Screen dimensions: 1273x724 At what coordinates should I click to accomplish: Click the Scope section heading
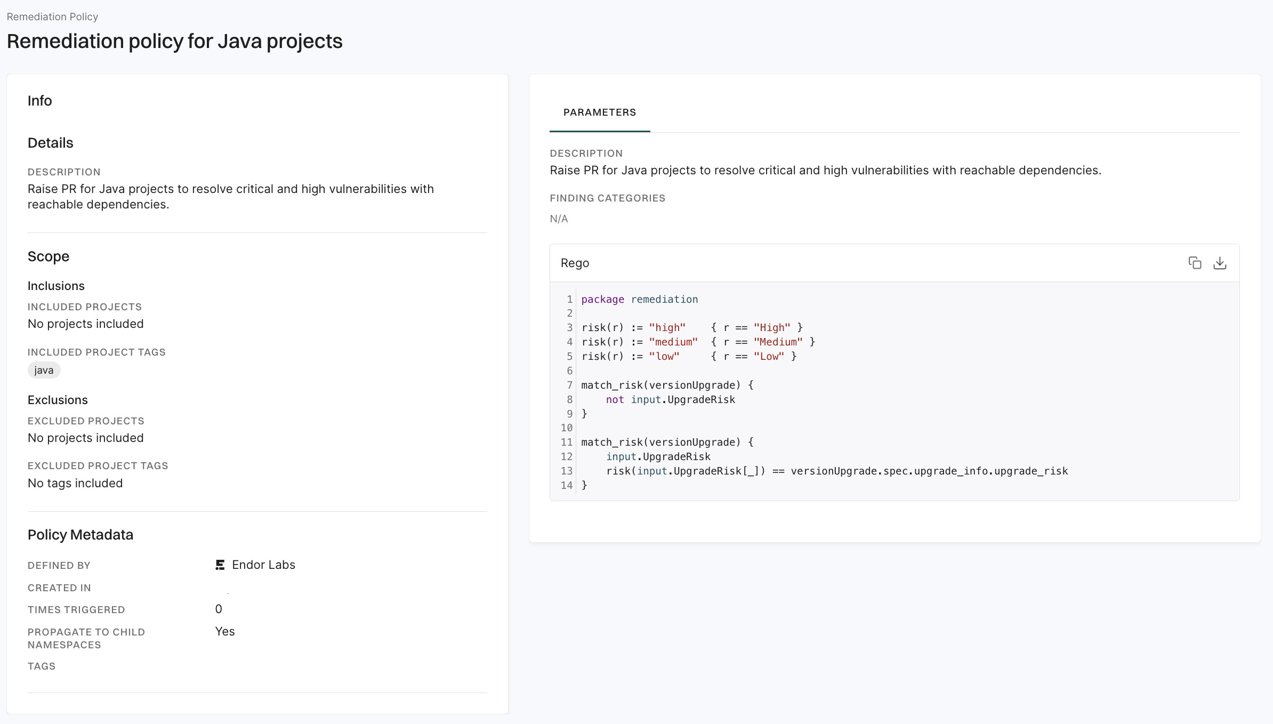coord(48,256)
